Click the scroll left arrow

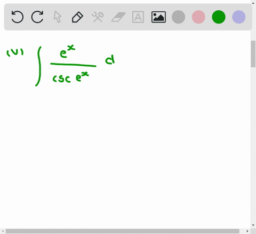[x=3, y=231]
